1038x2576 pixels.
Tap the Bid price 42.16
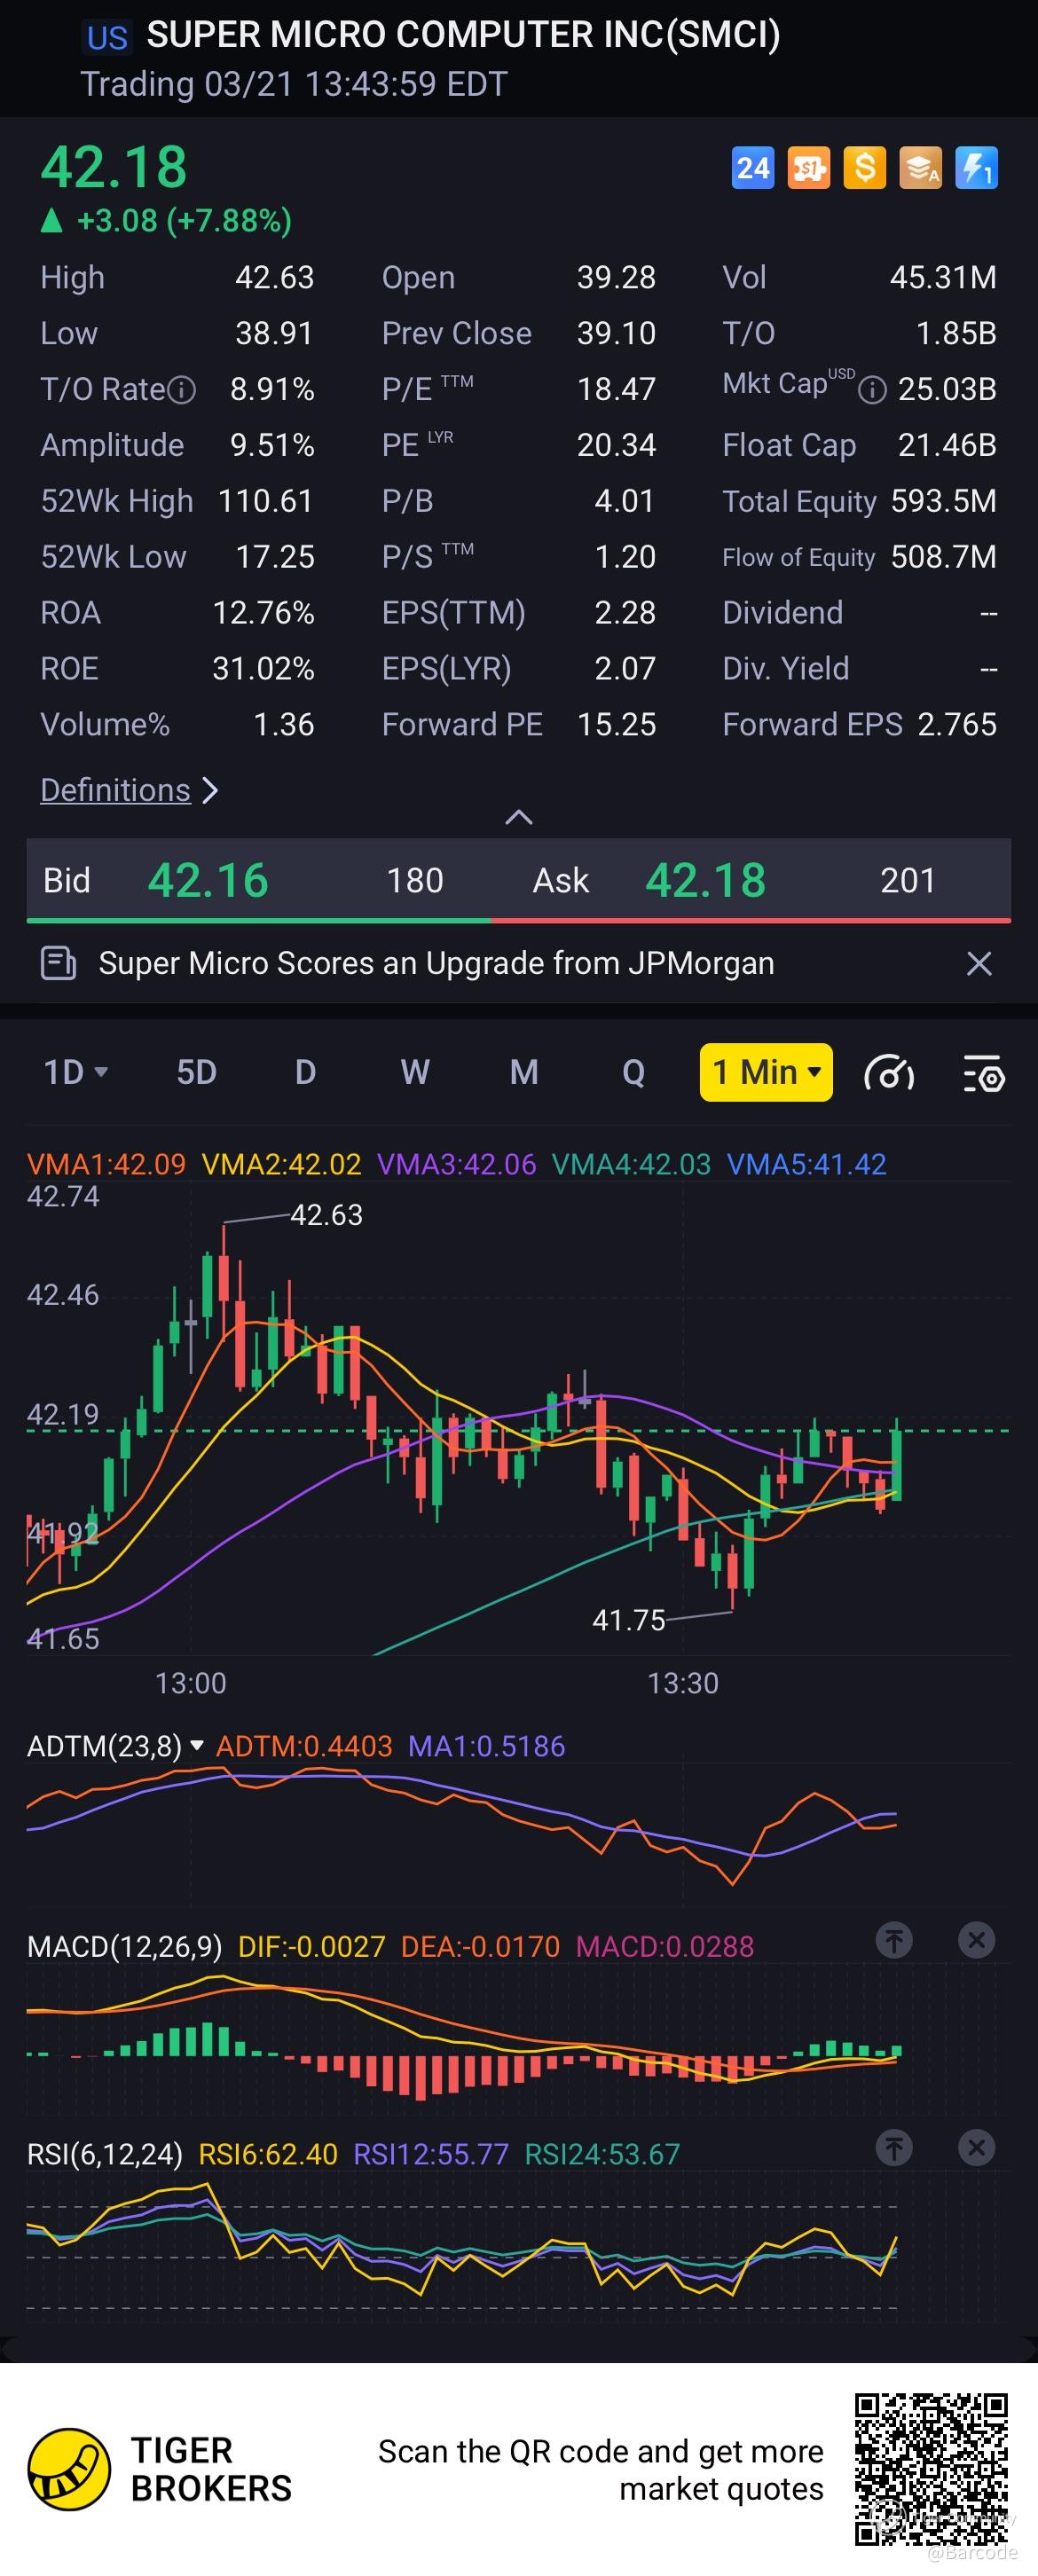(208, 880)
